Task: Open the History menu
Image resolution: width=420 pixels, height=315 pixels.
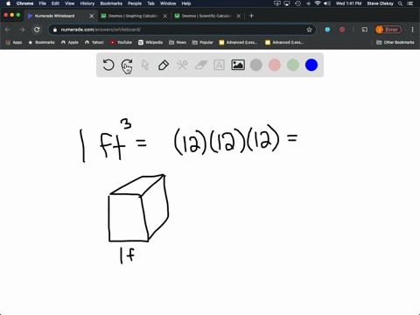Action: coord(87,3)
